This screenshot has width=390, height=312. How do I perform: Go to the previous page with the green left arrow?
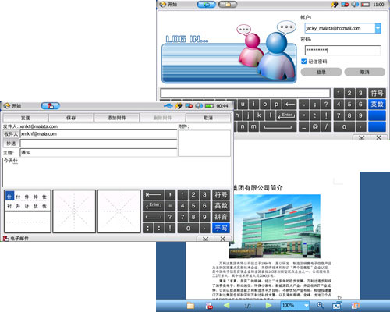(x=227, y=306)
